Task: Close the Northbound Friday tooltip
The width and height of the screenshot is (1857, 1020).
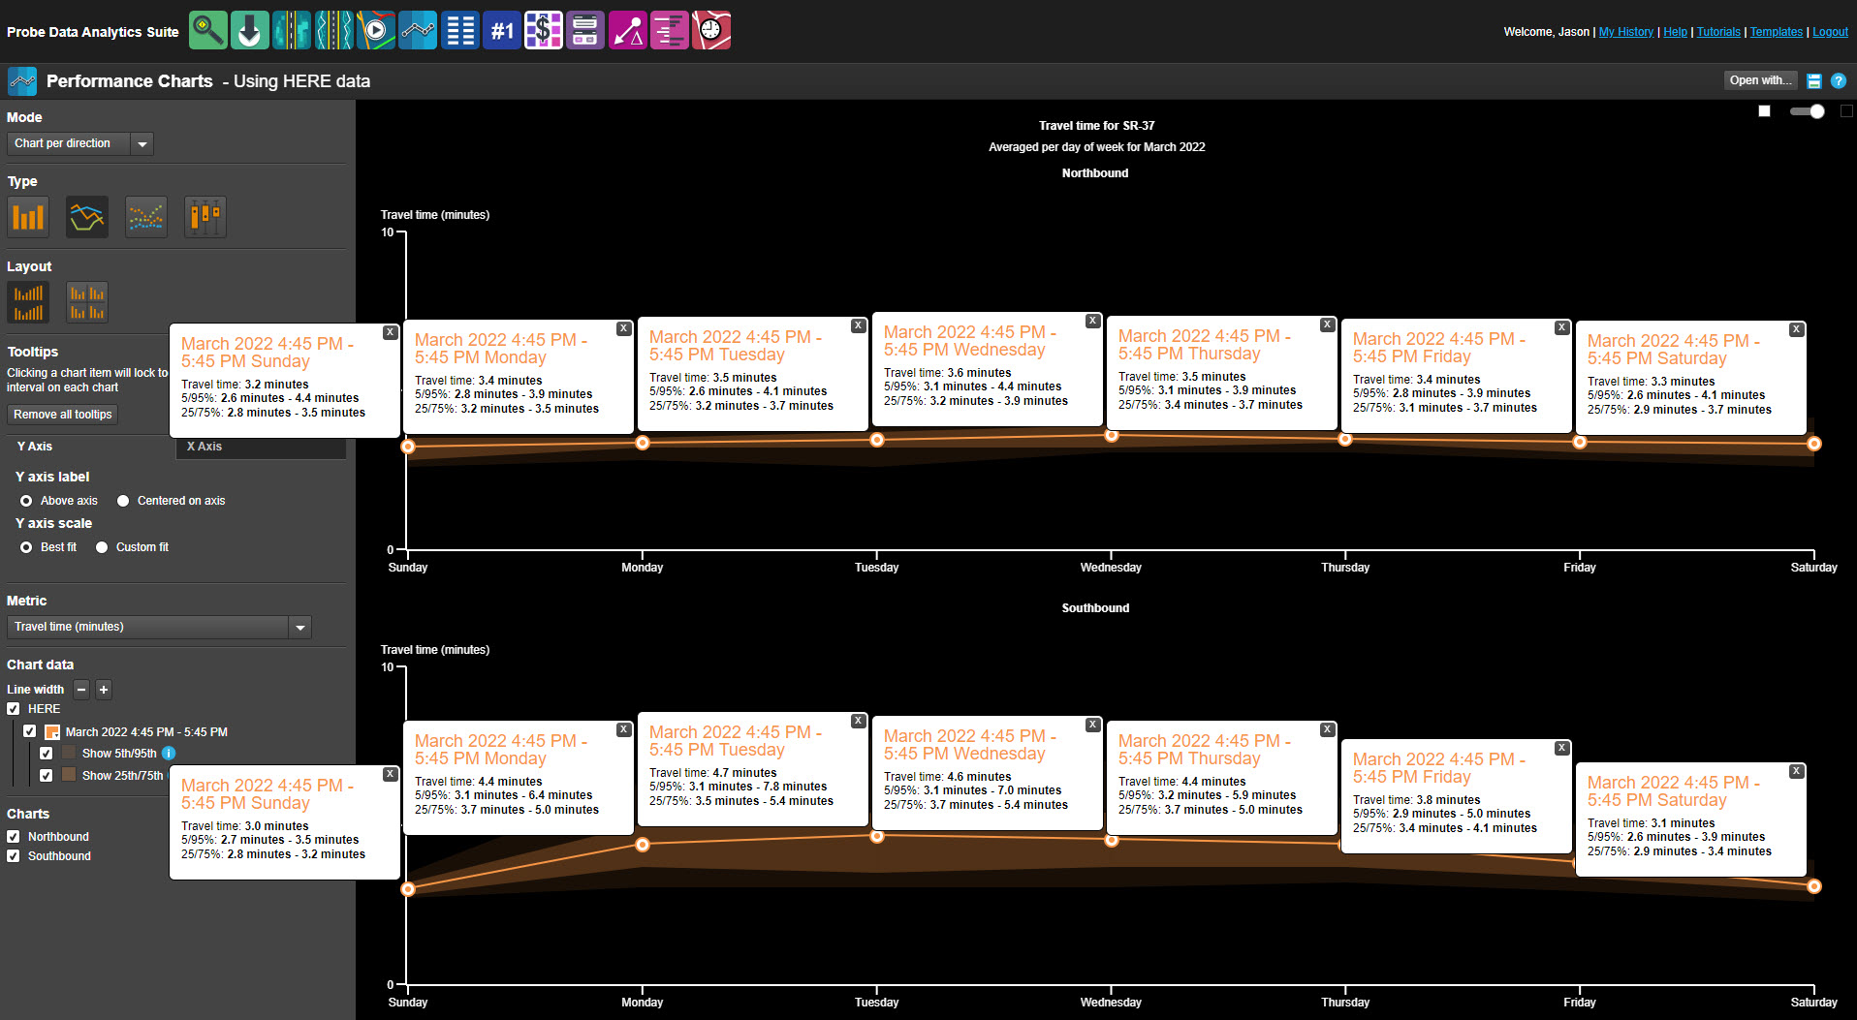Action: click(1561, 327)
